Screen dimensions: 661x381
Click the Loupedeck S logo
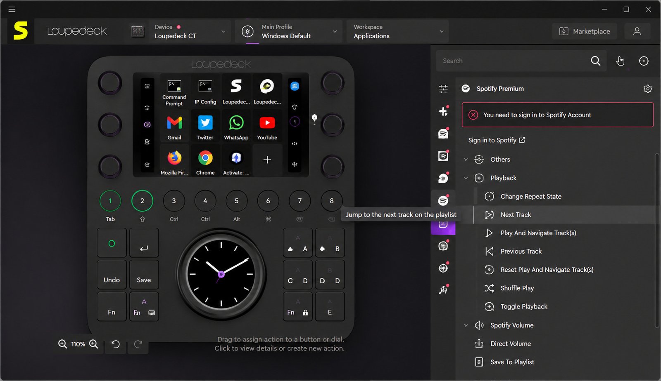pyautogui.click(x=21, y=31)
